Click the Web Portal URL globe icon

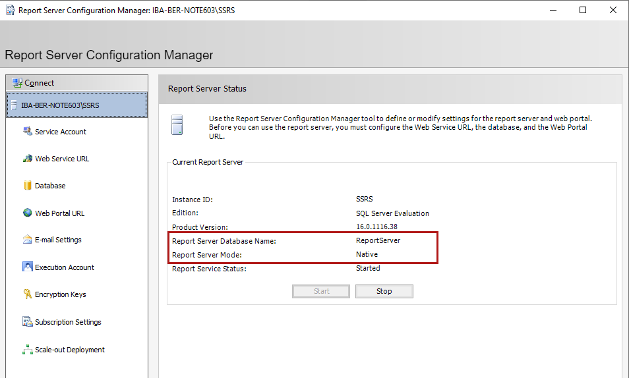pyautogui.click(x=27, y=213)
